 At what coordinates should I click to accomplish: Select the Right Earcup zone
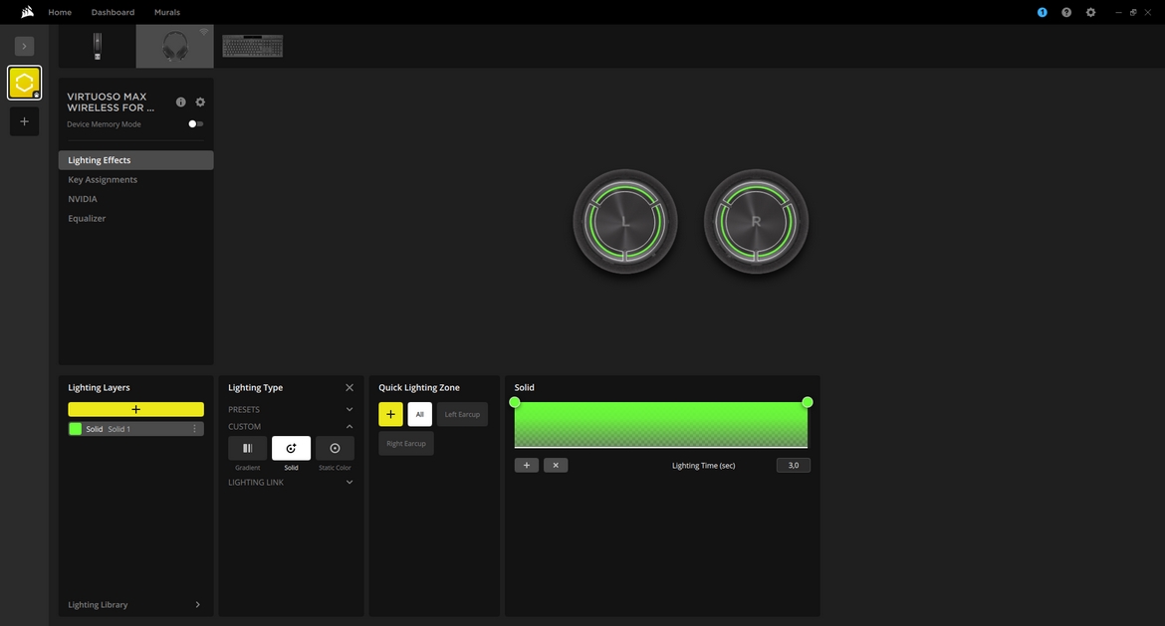tap(405, 443)
